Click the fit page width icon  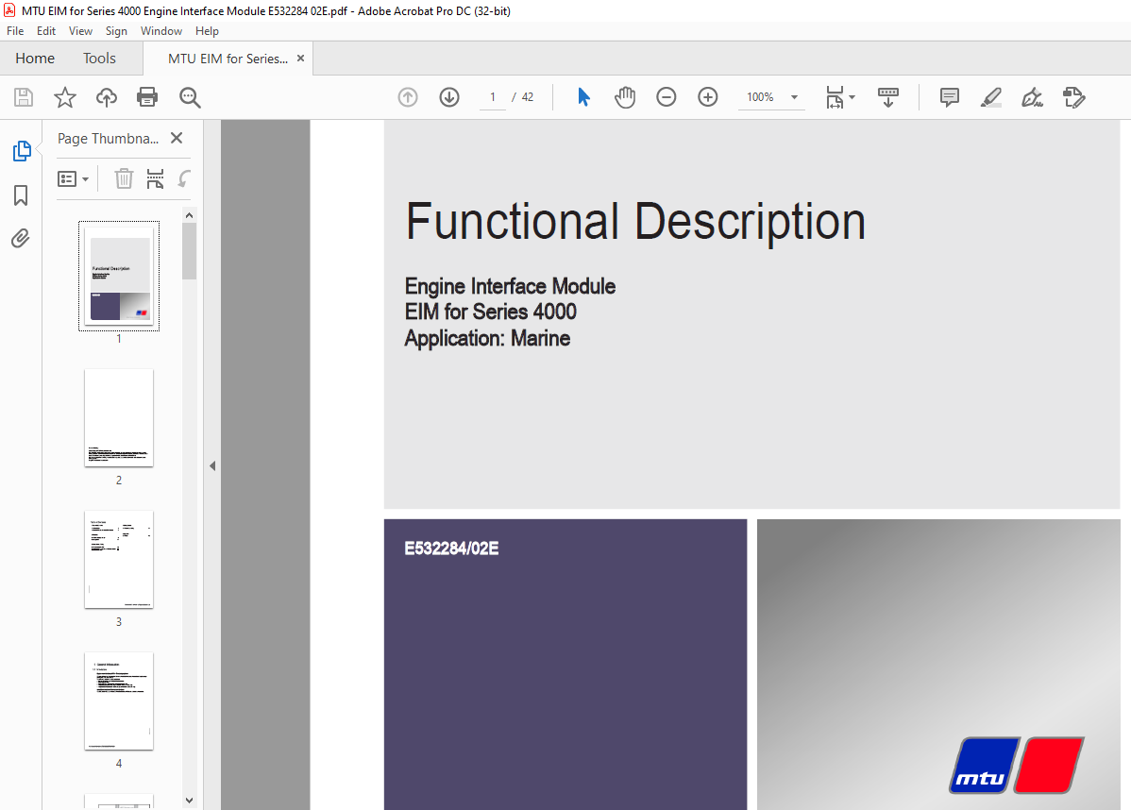pos(835,97)
